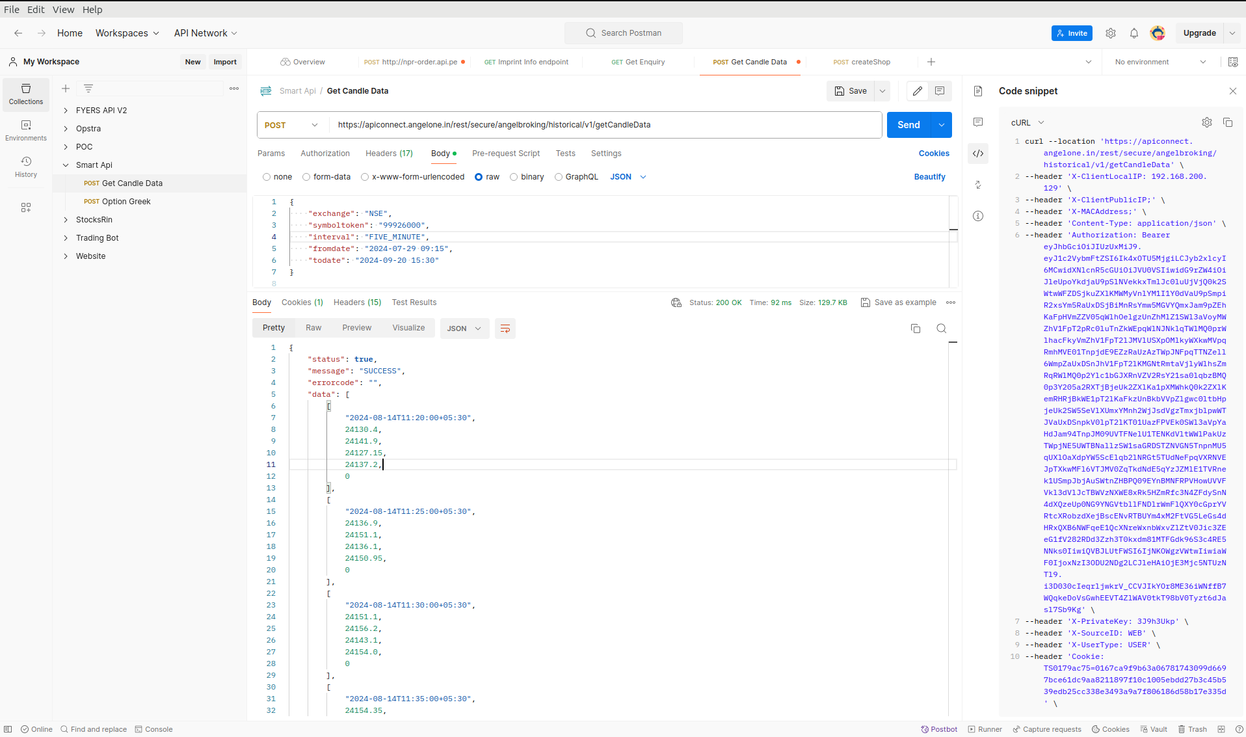Open the Send button dropdown arrow
Image resolution: width=1246 pixels, height=737 pixels.
pyautogui.click(x=942, y=125)
